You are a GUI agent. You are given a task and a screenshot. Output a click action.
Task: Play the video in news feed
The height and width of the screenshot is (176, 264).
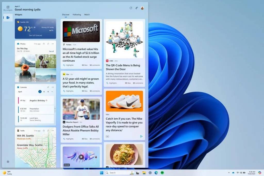(81, 157)
